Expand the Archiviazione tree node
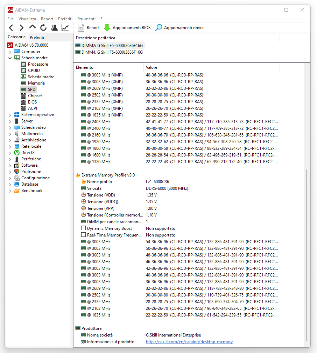317x353 pixels. [x=10, y=140]
